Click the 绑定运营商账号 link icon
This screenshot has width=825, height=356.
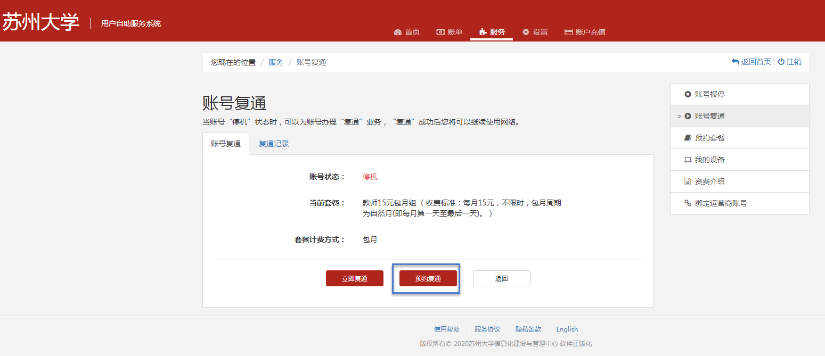coord(688,203)
